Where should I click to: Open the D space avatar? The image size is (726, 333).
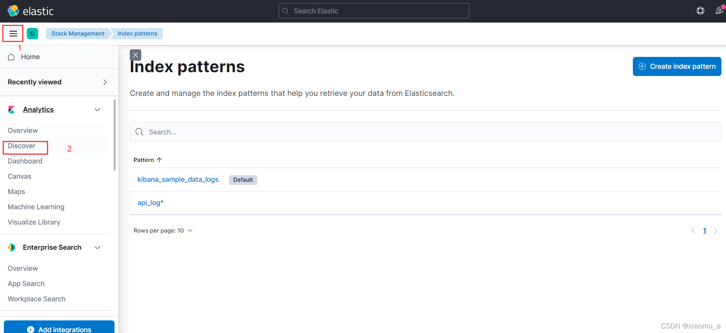pos(32,34)
